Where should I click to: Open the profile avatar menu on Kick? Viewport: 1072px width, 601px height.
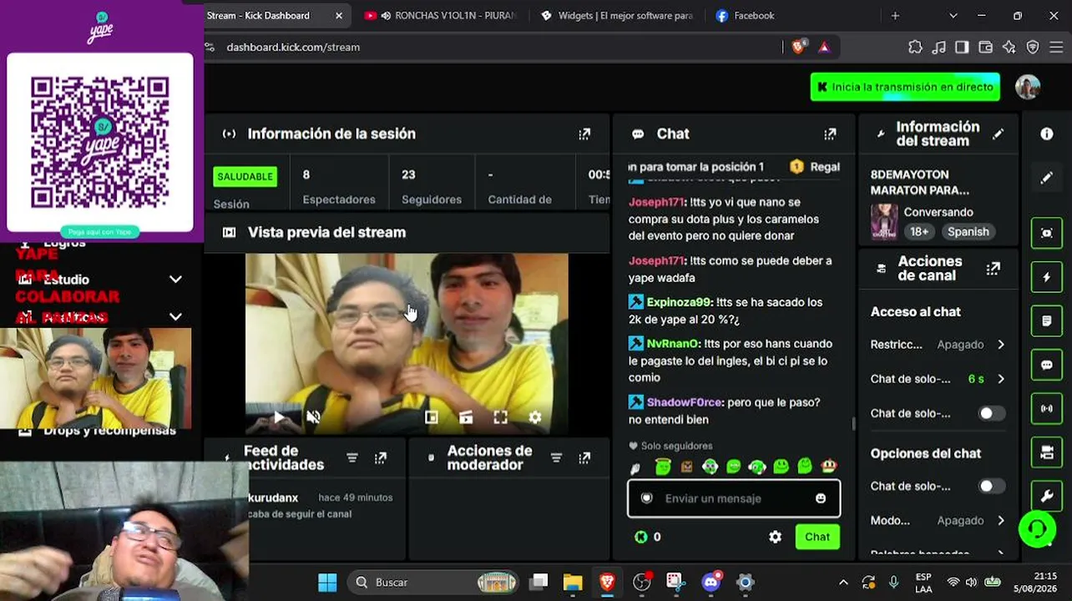pyautogui.click(x=1028, y=87)
